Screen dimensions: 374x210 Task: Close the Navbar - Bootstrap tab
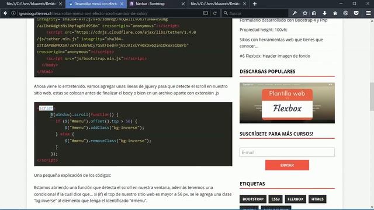click(x=183, y=4)
